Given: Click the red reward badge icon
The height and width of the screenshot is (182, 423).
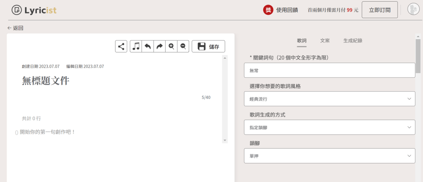Looking at the screenshot, I should (x=268, y=10).
